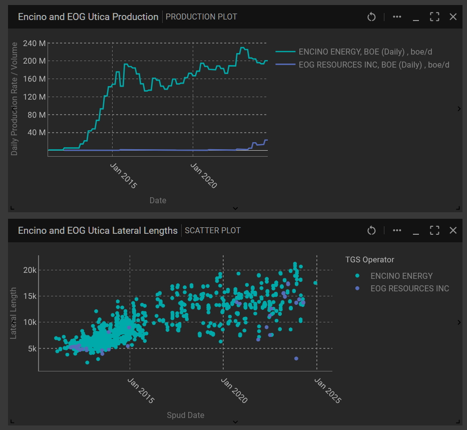Click the "SCATTER PLOT" panel type label
Image resolution: width=467 pixels, height=430 pixels.
tap(213, 230)
